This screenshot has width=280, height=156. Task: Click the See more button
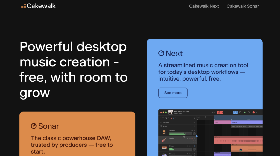coord(173,93)
